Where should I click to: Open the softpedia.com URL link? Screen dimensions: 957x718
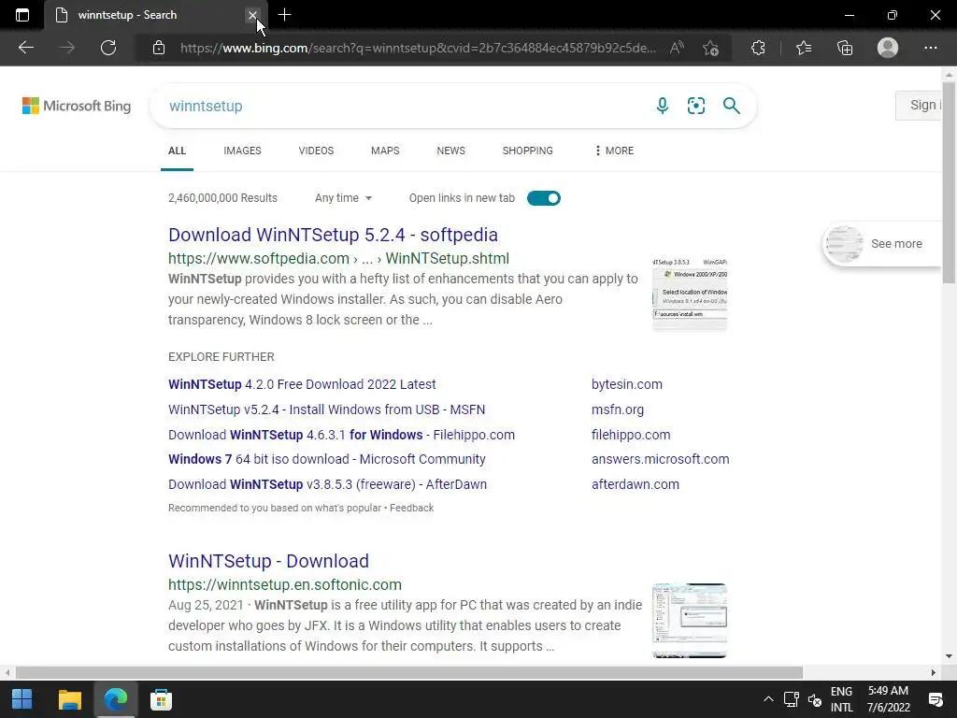(x=338, y=258)
